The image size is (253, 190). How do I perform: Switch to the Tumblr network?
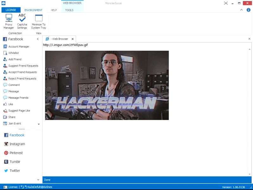click(12, 161)
